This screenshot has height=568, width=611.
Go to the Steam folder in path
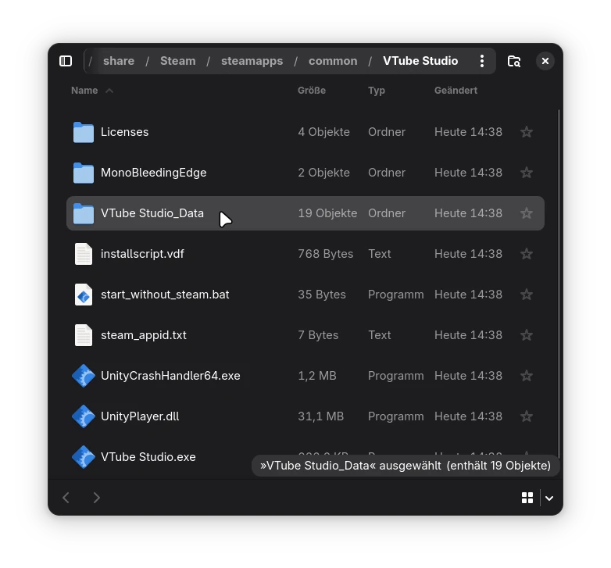click(177, 61)
